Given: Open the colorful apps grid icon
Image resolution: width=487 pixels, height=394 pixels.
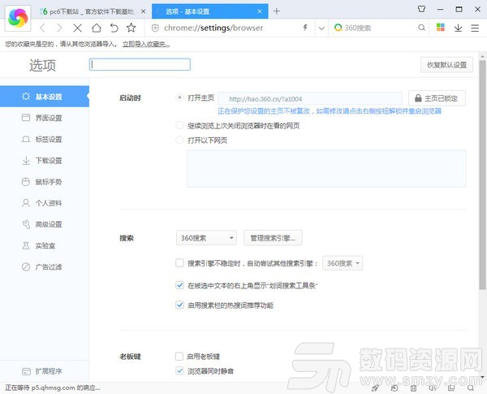Looking at the screenshot, I should point(441,28).
